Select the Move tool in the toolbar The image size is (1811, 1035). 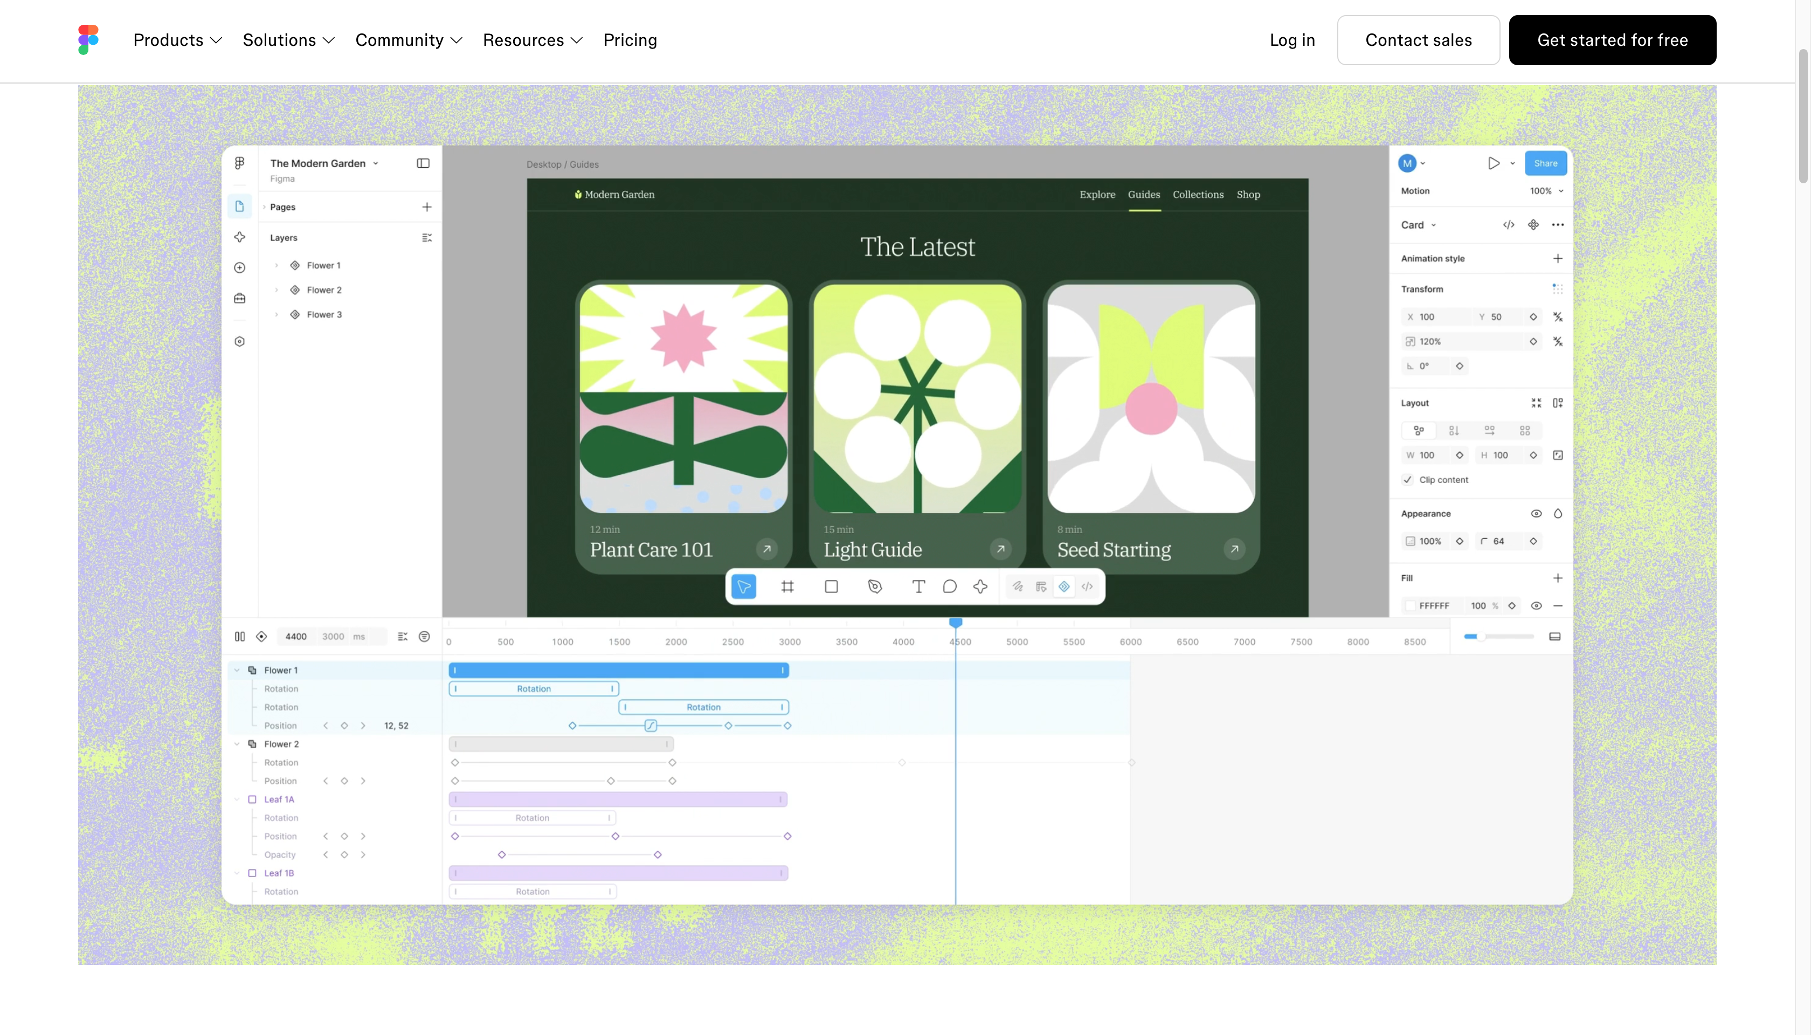(743, 586)
